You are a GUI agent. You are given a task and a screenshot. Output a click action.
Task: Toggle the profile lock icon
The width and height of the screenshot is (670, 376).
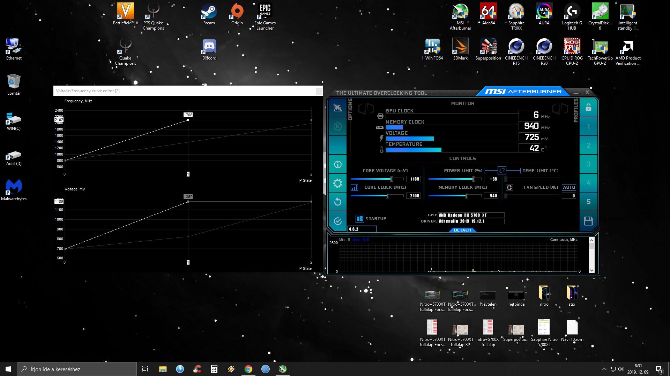(x=588, y=108)
